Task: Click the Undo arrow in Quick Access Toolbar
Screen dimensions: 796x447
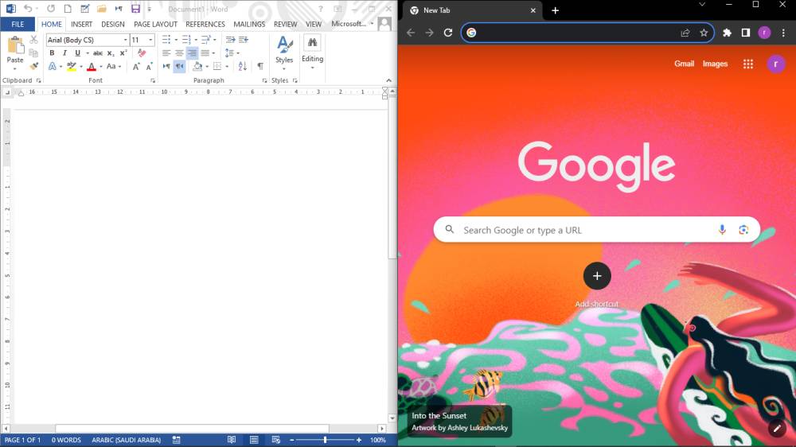Action: click(x=28, y=9)
